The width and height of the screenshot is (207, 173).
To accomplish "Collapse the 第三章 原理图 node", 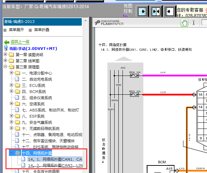I will [x=5, y=67].
